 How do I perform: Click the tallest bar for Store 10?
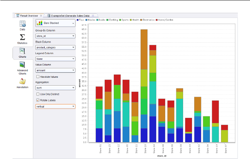[x=144, y=86]
